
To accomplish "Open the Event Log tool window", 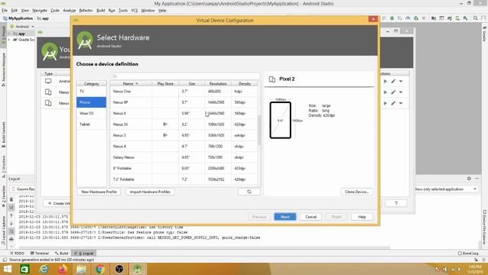I will point(468,253).
